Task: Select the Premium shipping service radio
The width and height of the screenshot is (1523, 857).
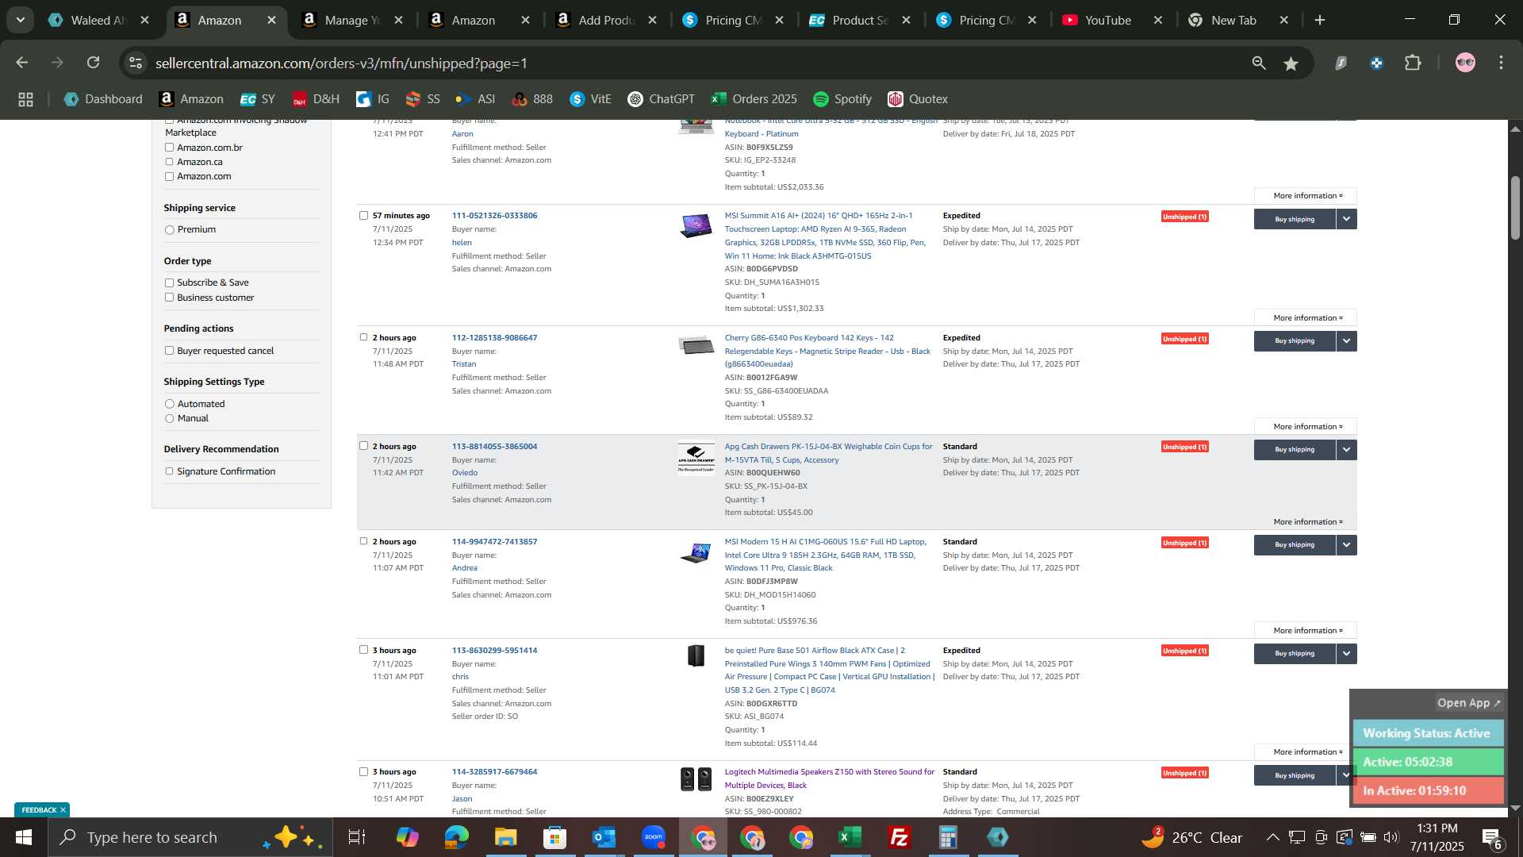Action: tap(169, 230)
